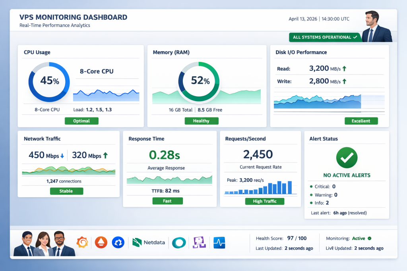Screen dimensions: 407x271
Task: Click the Healthy status badge
Action: tap(202, 121)
